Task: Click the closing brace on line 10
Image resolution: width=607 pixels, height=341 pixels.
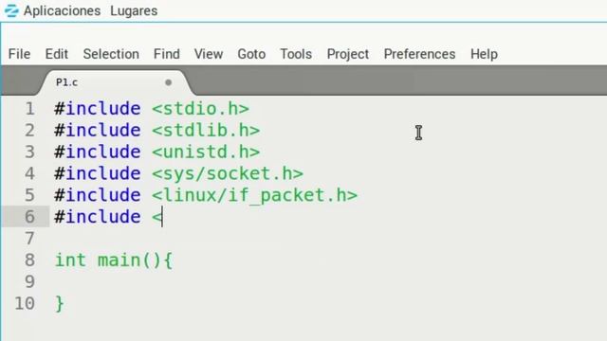Action: pos(60,303)
